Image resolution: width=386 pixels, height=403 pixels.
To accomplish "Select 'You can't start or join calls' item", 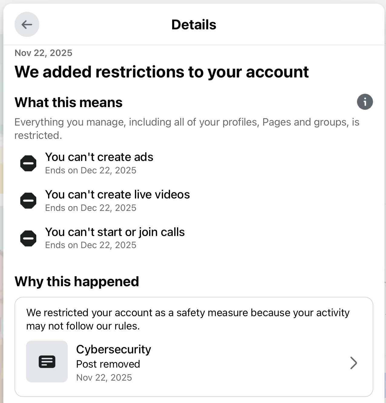I will (x=115, y=232).
